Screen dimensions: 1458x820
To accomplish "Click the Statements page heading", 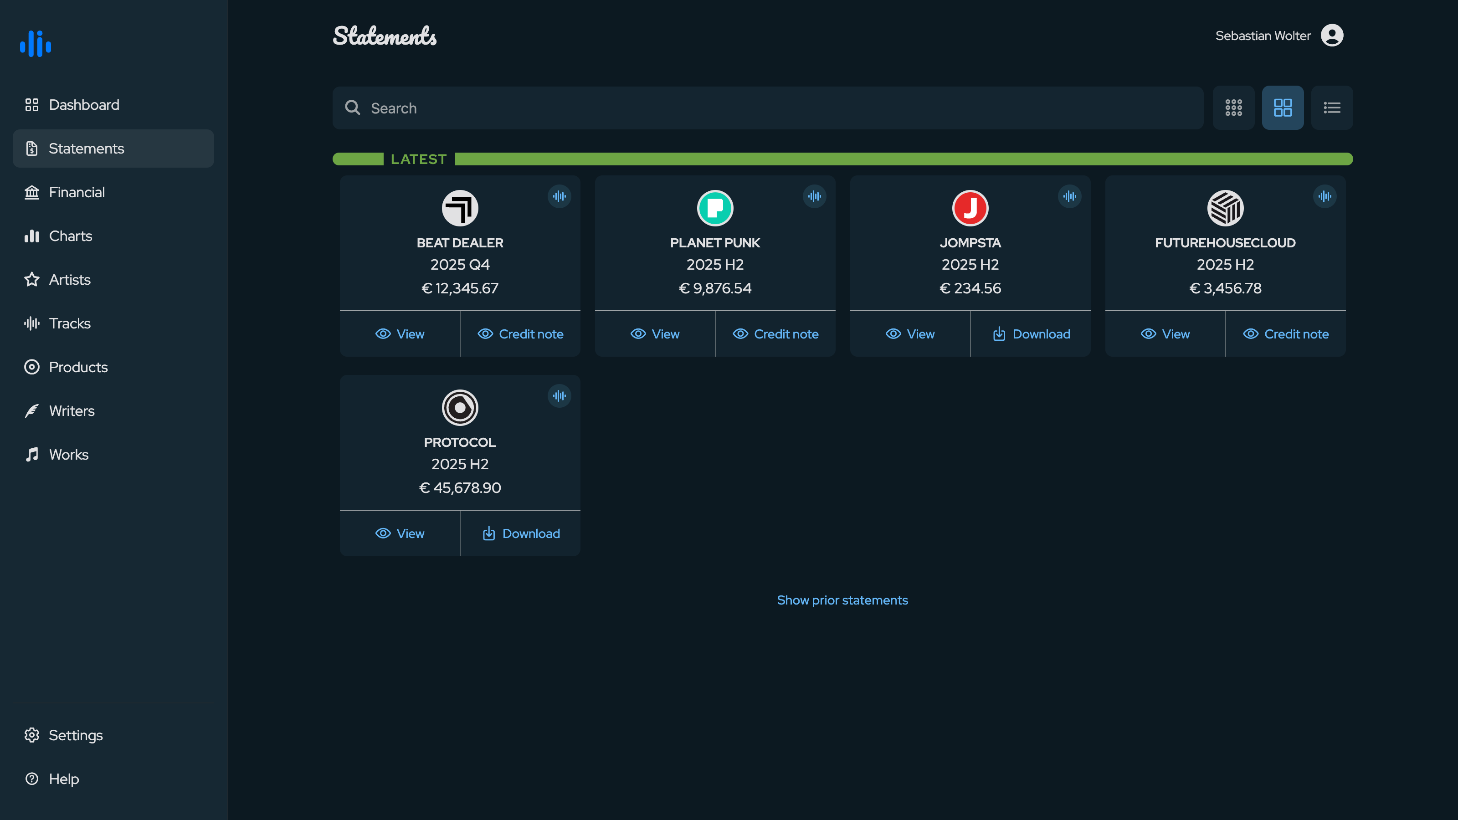I will click(384, 36).
